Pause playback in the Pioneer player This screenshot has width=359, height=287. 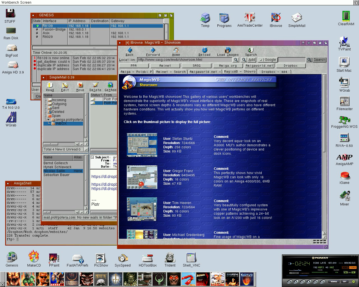click(303, 281)
